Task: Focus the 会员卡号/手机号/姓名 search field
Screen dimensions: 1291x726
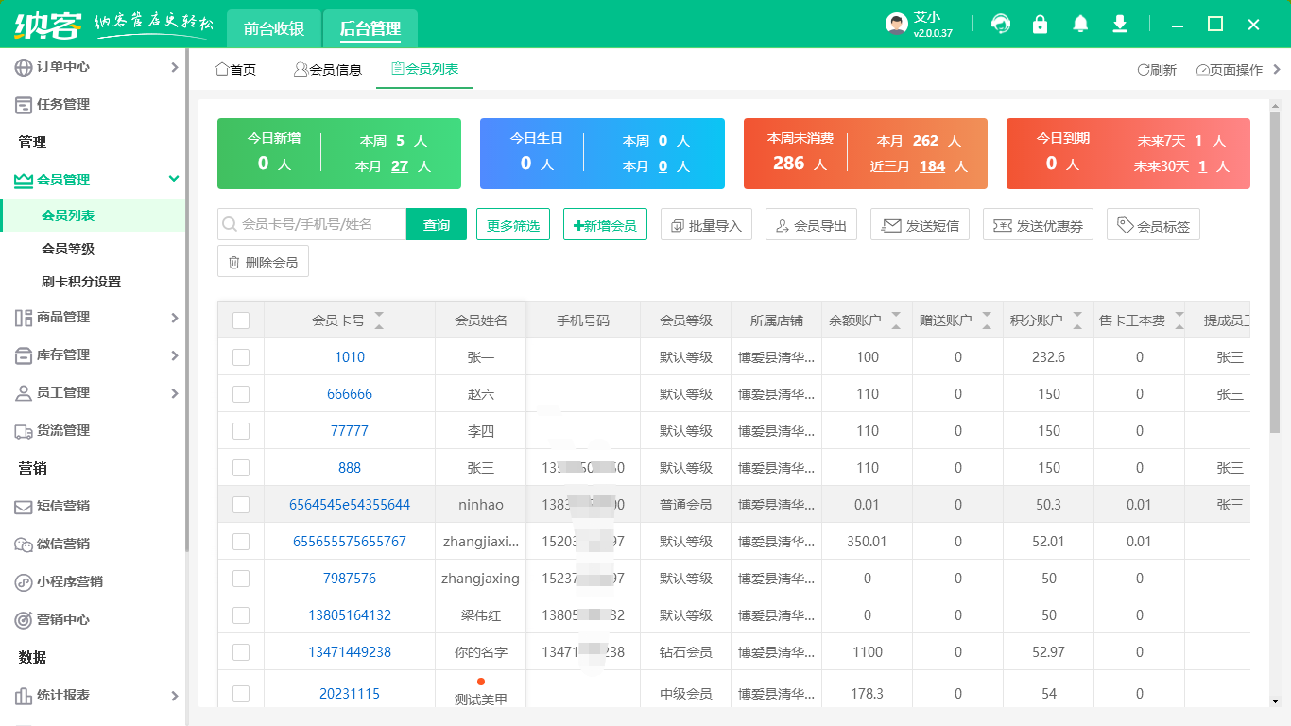Action: point(317,225)
